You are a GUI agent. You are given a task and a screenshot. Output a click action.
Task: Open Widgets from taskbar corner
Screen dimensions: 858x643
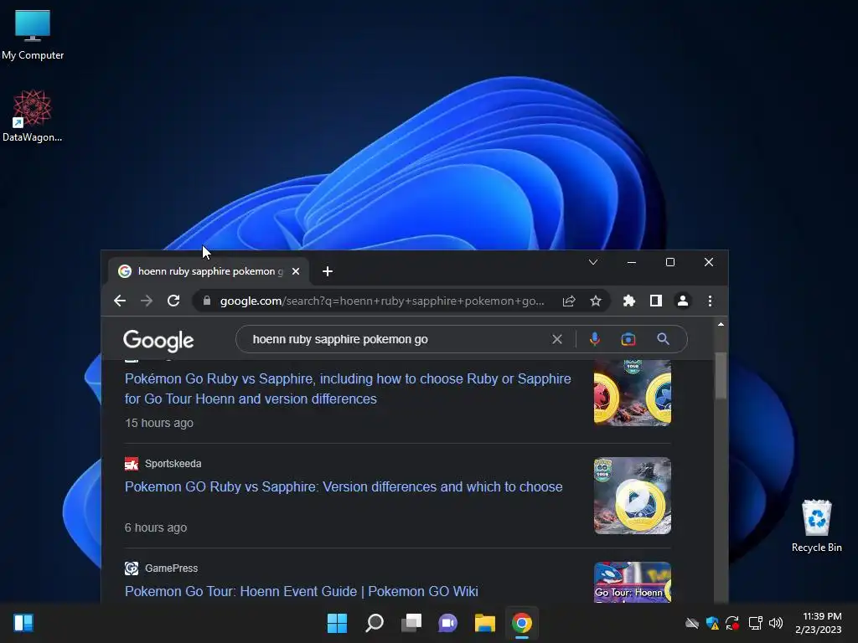pyautogui.click(x=23, y=623)
